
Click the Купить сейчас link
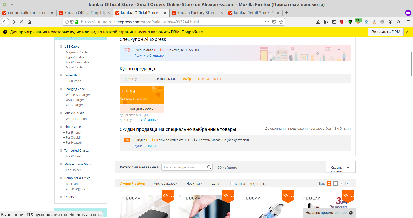pos(146,146)
